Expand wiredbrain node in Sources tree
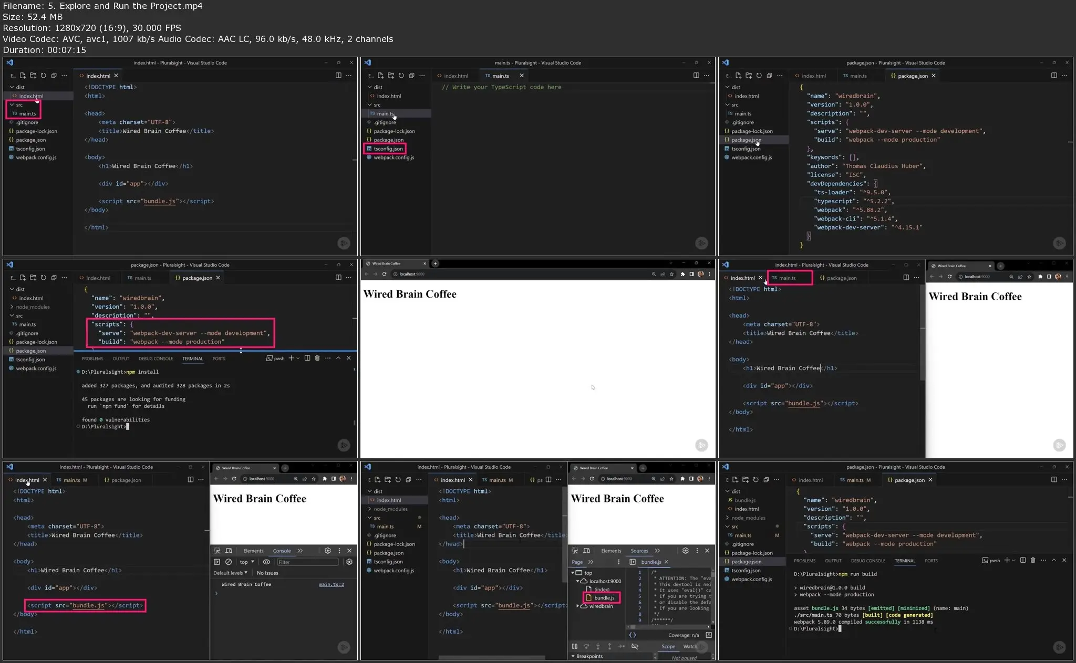The width and height of the screenshot is (1076, 663). click(578, 606)
